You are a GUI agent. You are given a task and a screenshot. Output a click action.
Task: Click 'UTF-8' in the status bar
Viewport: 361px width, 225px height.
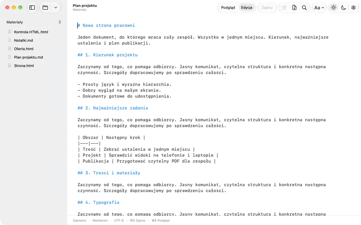click(119, 221)
